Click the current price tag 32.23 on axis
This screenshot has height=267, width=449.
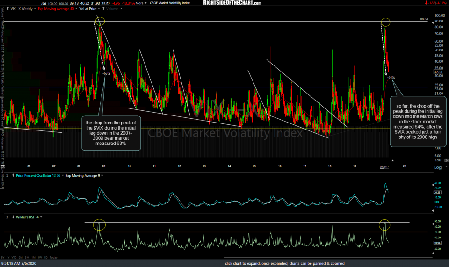click(x=438, y=72)
